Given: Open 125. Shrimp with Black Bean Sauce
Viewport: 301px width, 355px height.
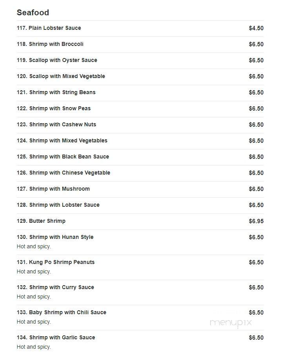Looking at the screenshot, I should (63, 157).
